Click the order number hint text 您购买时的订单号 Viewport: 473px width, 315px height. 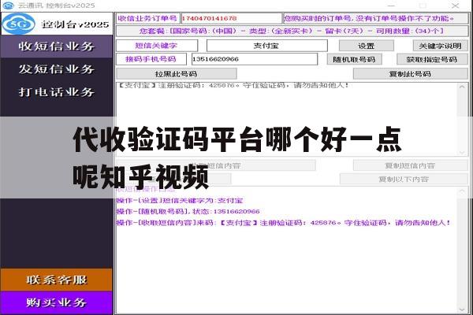375,18
